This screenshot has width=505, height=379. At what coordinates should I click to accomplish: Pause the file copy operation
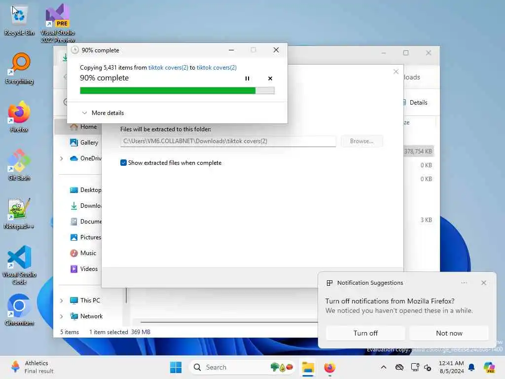pyautogui.click(x=248, y=78)
